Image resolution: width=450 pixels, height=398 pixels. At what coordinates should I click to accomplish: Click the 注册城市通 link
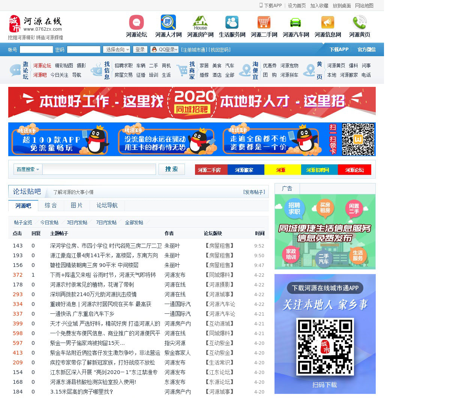(193, 49)
